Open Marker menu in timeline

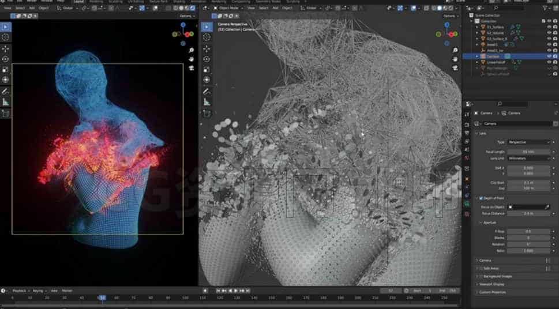tap(67, 291)
